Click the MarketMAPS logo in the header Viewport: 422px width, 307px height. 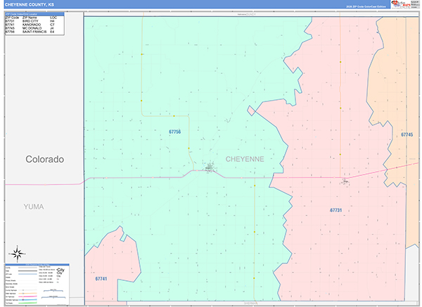pyautogui.click(x=402, y=4)
